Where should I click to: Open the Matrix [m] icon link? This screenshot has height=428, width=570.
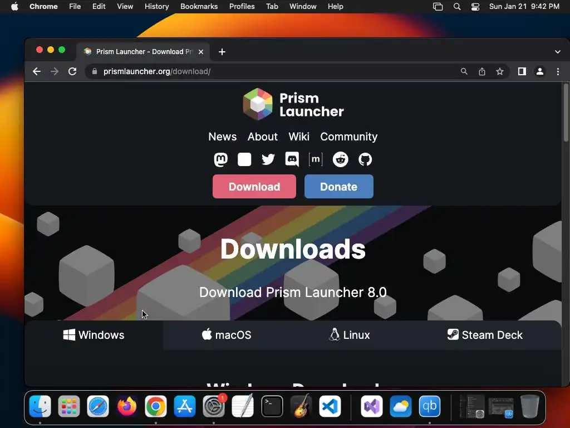pyautogui.click(x=316, y=159)
